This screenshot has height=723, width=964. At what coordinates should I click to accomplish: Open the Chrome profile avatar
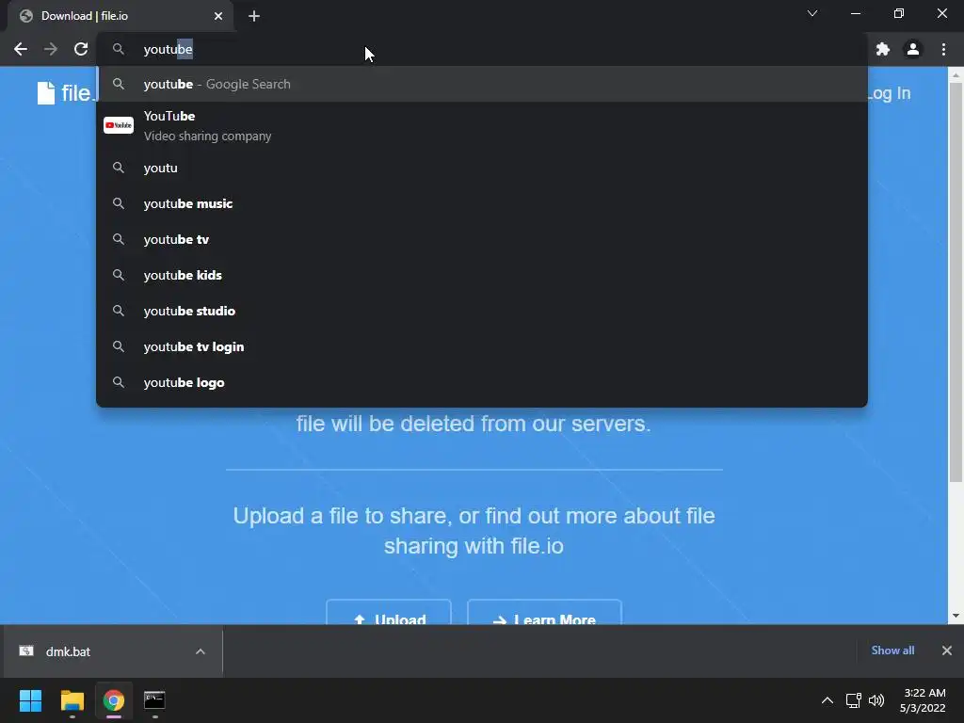click(x=913, y=49)
